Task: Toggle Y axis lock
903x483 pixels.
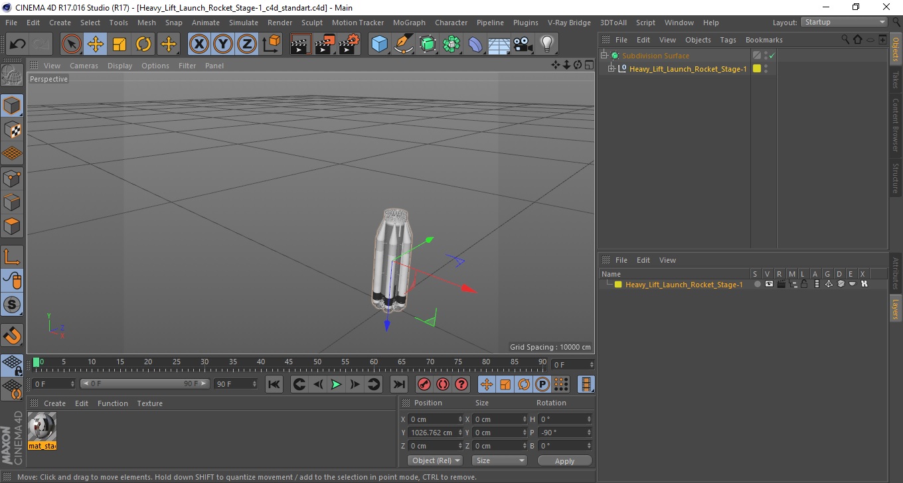Action: click(223, 44)
